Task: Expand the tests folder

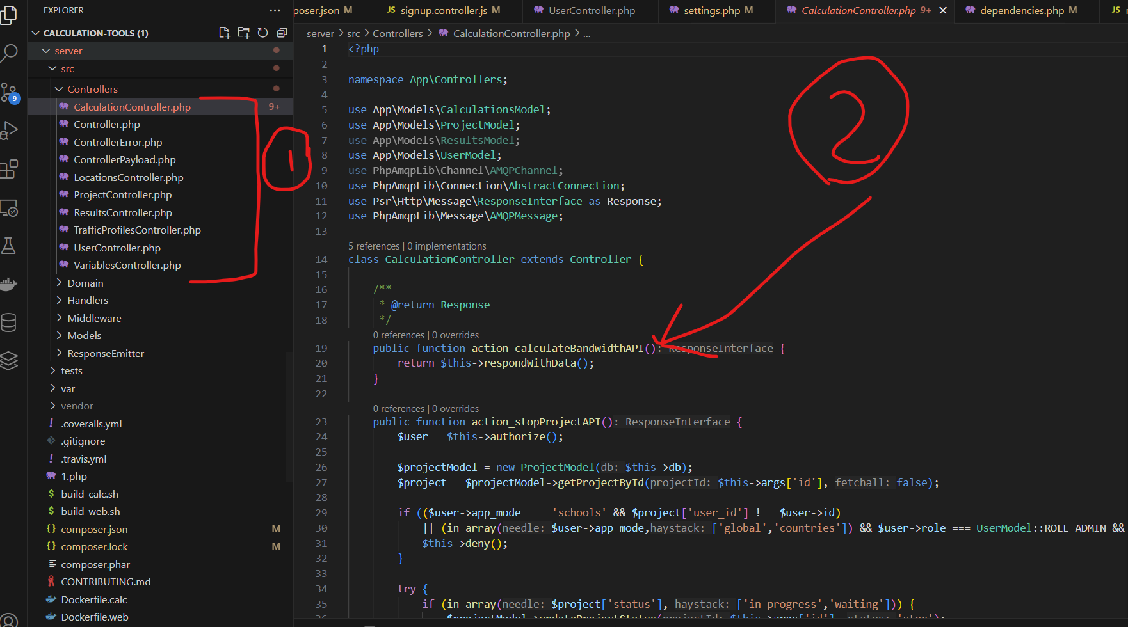Action: [71, 370]
